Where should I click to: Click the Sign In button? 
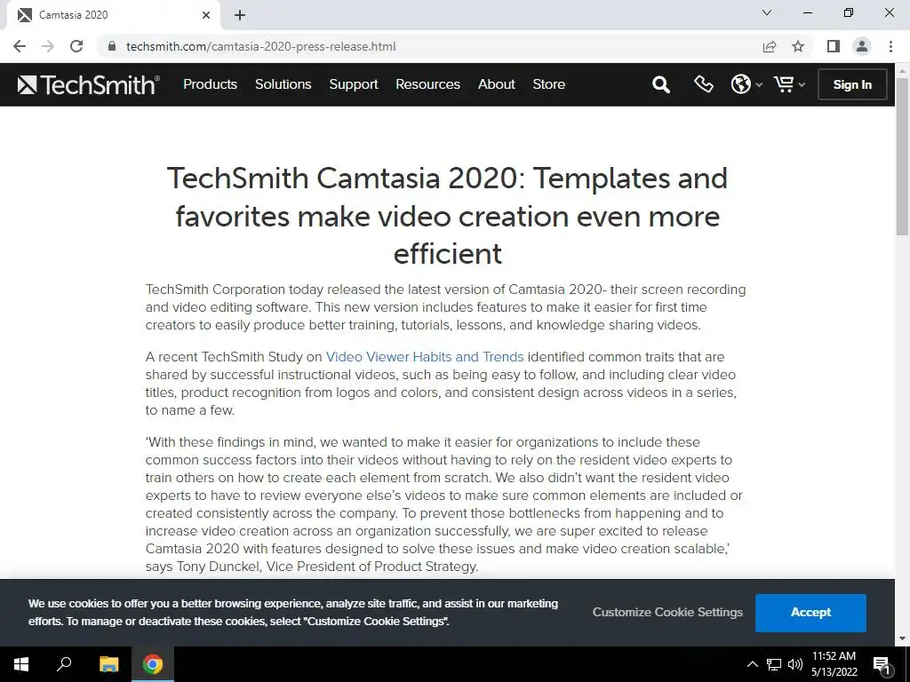click(852, 84)
